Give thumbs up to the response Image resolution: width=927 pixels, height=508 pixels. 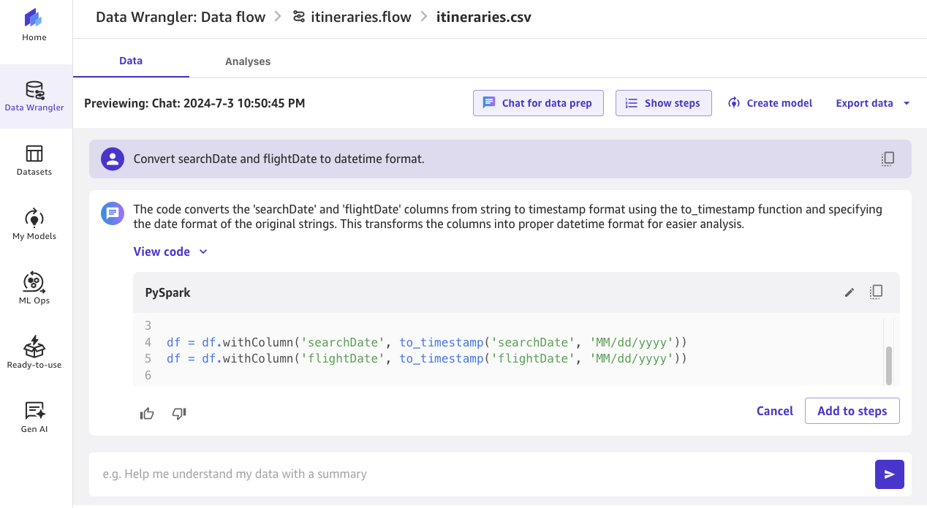coord(147,414)
